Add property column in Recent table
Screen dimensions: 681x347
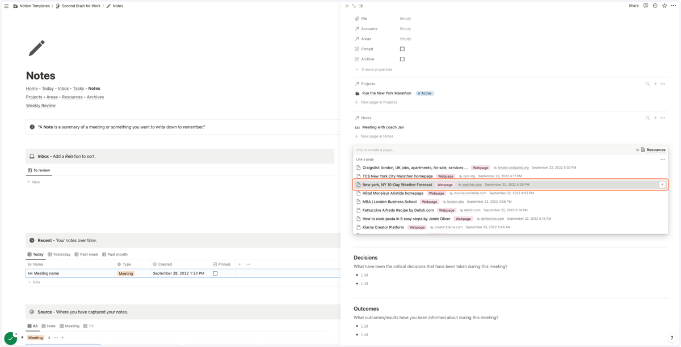click(239, 264)
